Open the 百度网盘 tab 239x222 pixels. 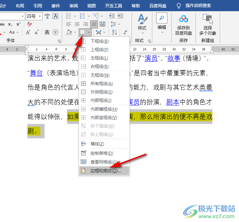158,6
